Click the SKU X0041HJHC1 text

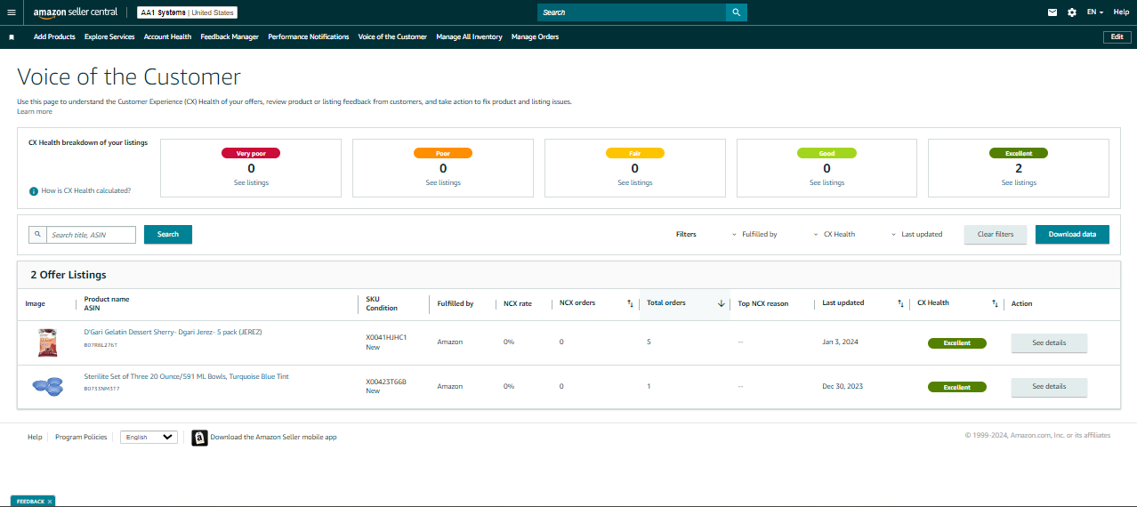[x=386, y=338]
